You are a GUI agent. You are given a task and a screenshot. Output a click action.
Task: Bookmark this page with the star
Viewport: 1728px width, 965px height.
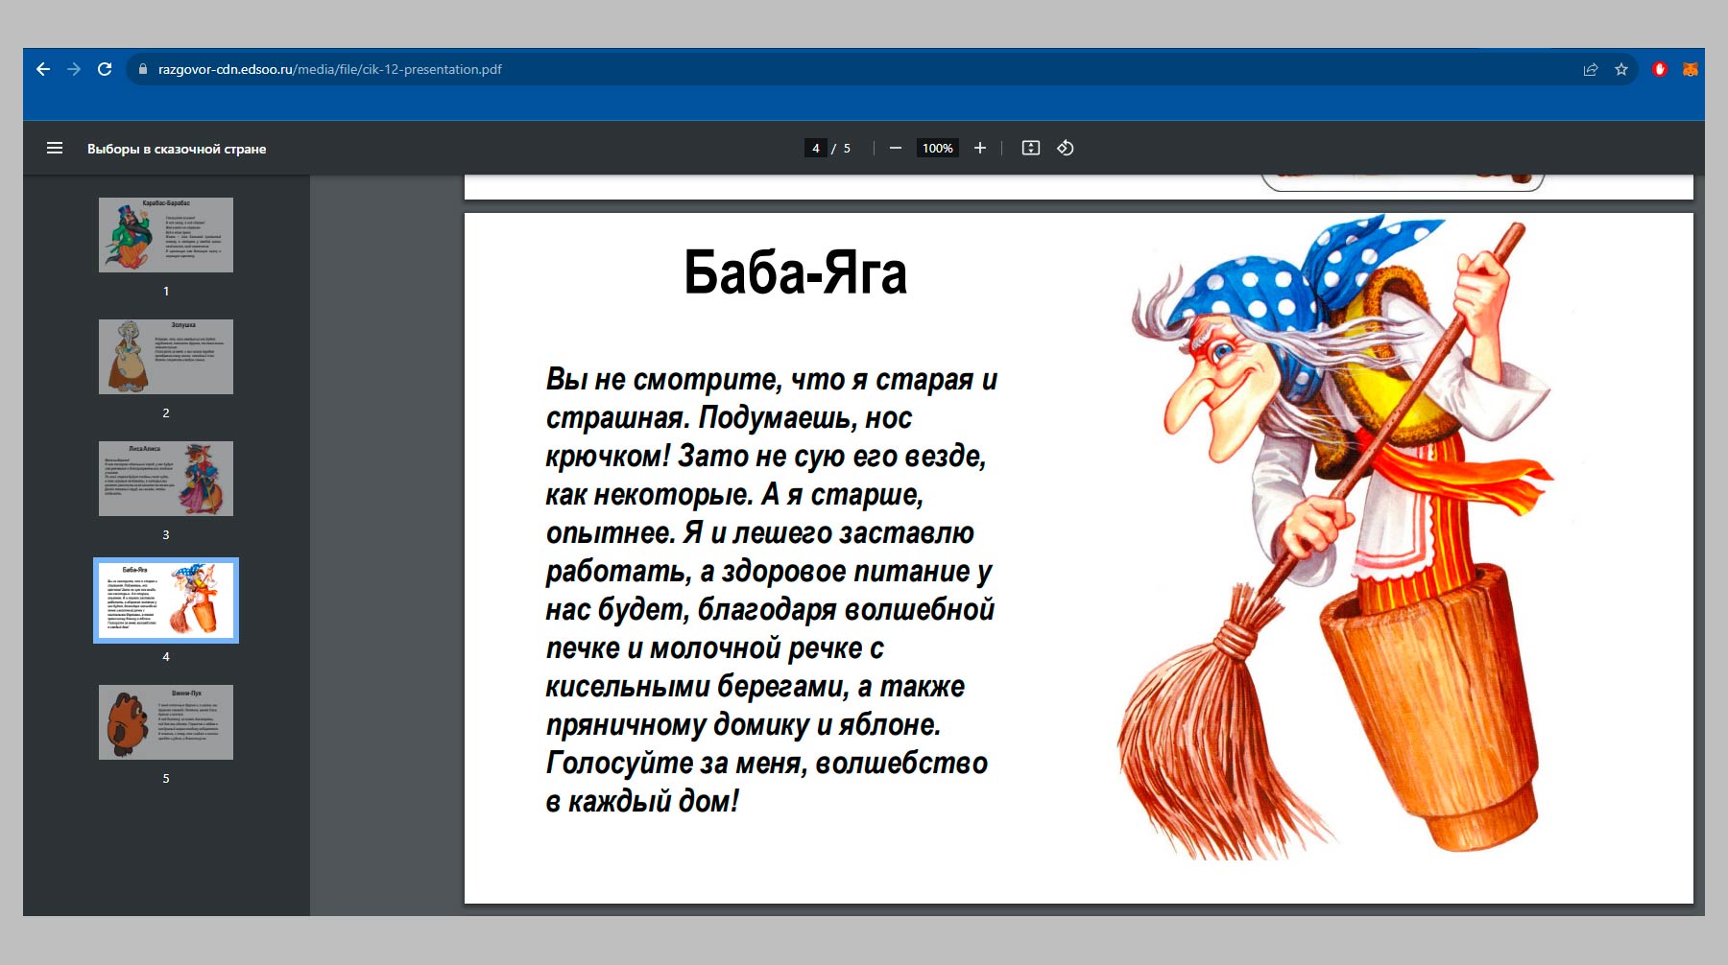1621,69
